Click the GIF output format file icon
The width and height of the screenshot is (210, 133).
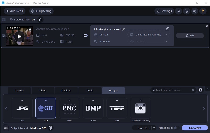point(6,128)
